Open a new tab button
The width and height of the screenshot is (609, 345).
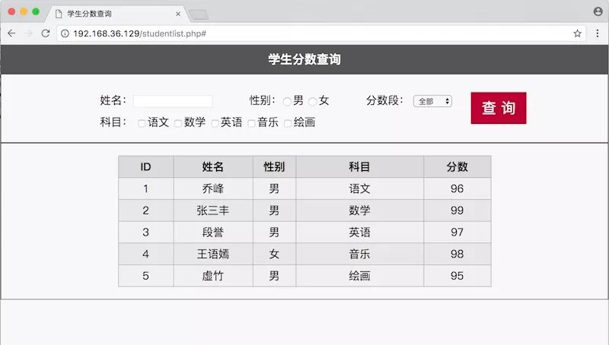199,15
